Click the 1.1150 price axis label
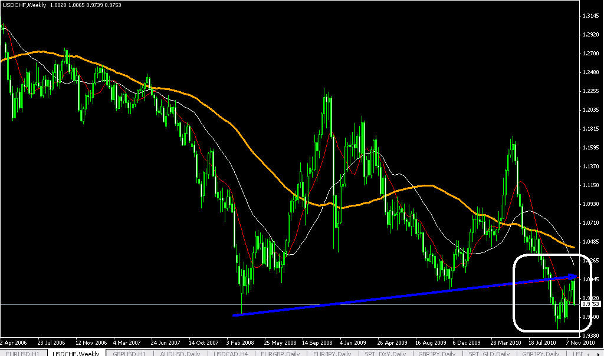 [590, 185]
